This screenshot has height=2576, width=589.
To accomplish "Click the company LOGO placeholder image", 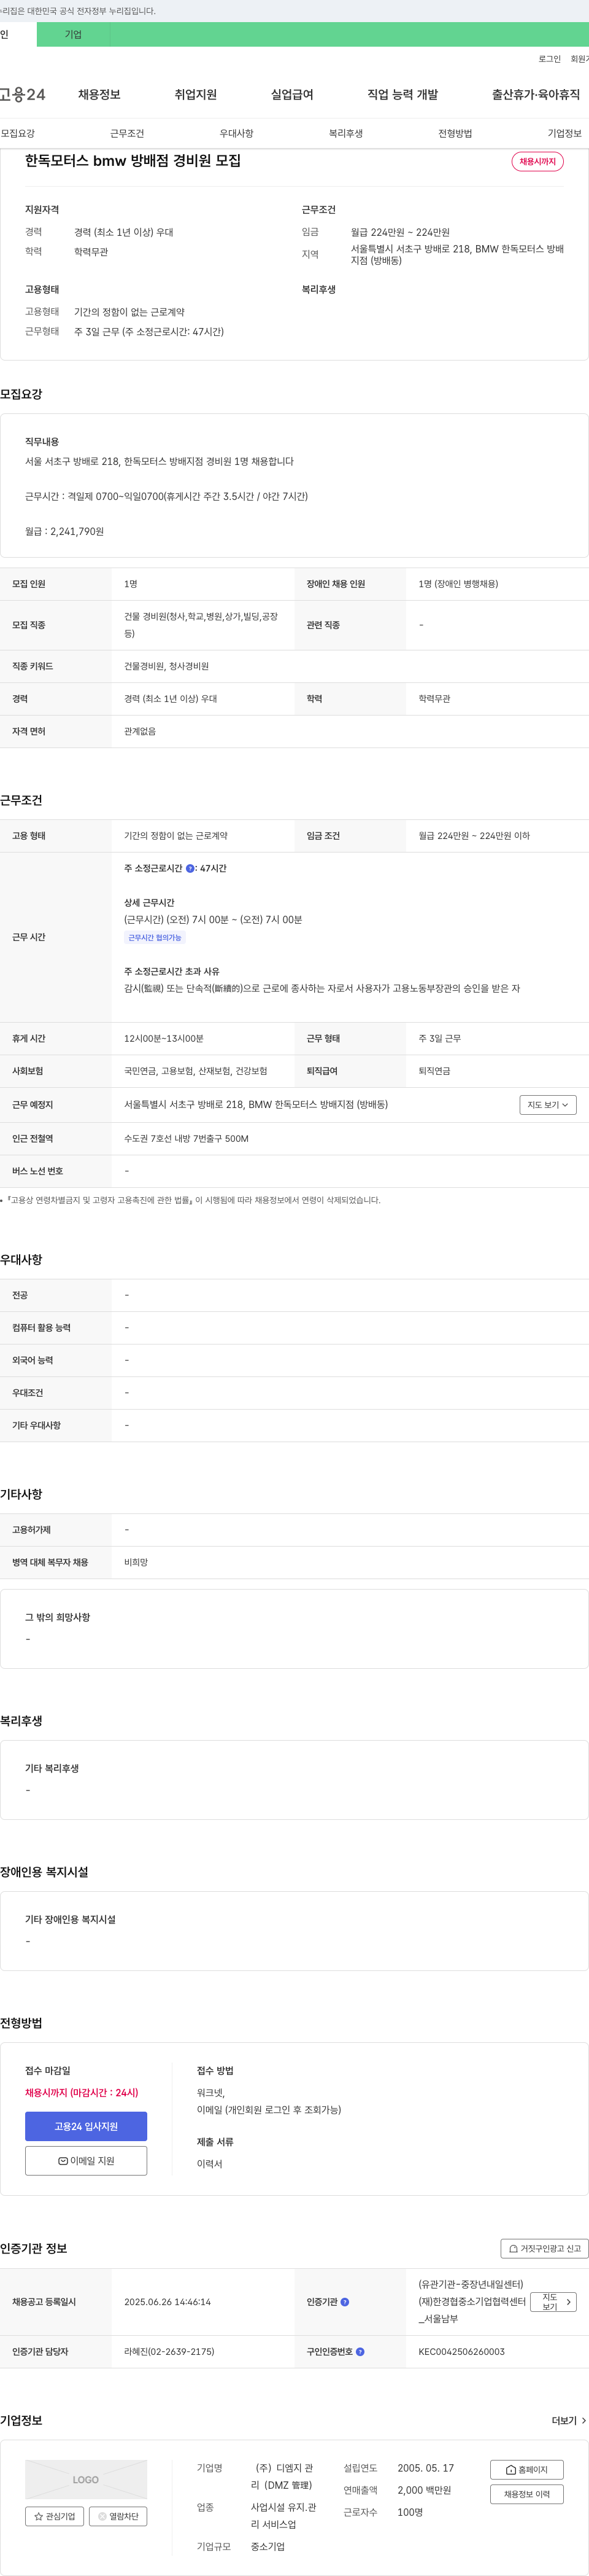I will pos(86,2480).
